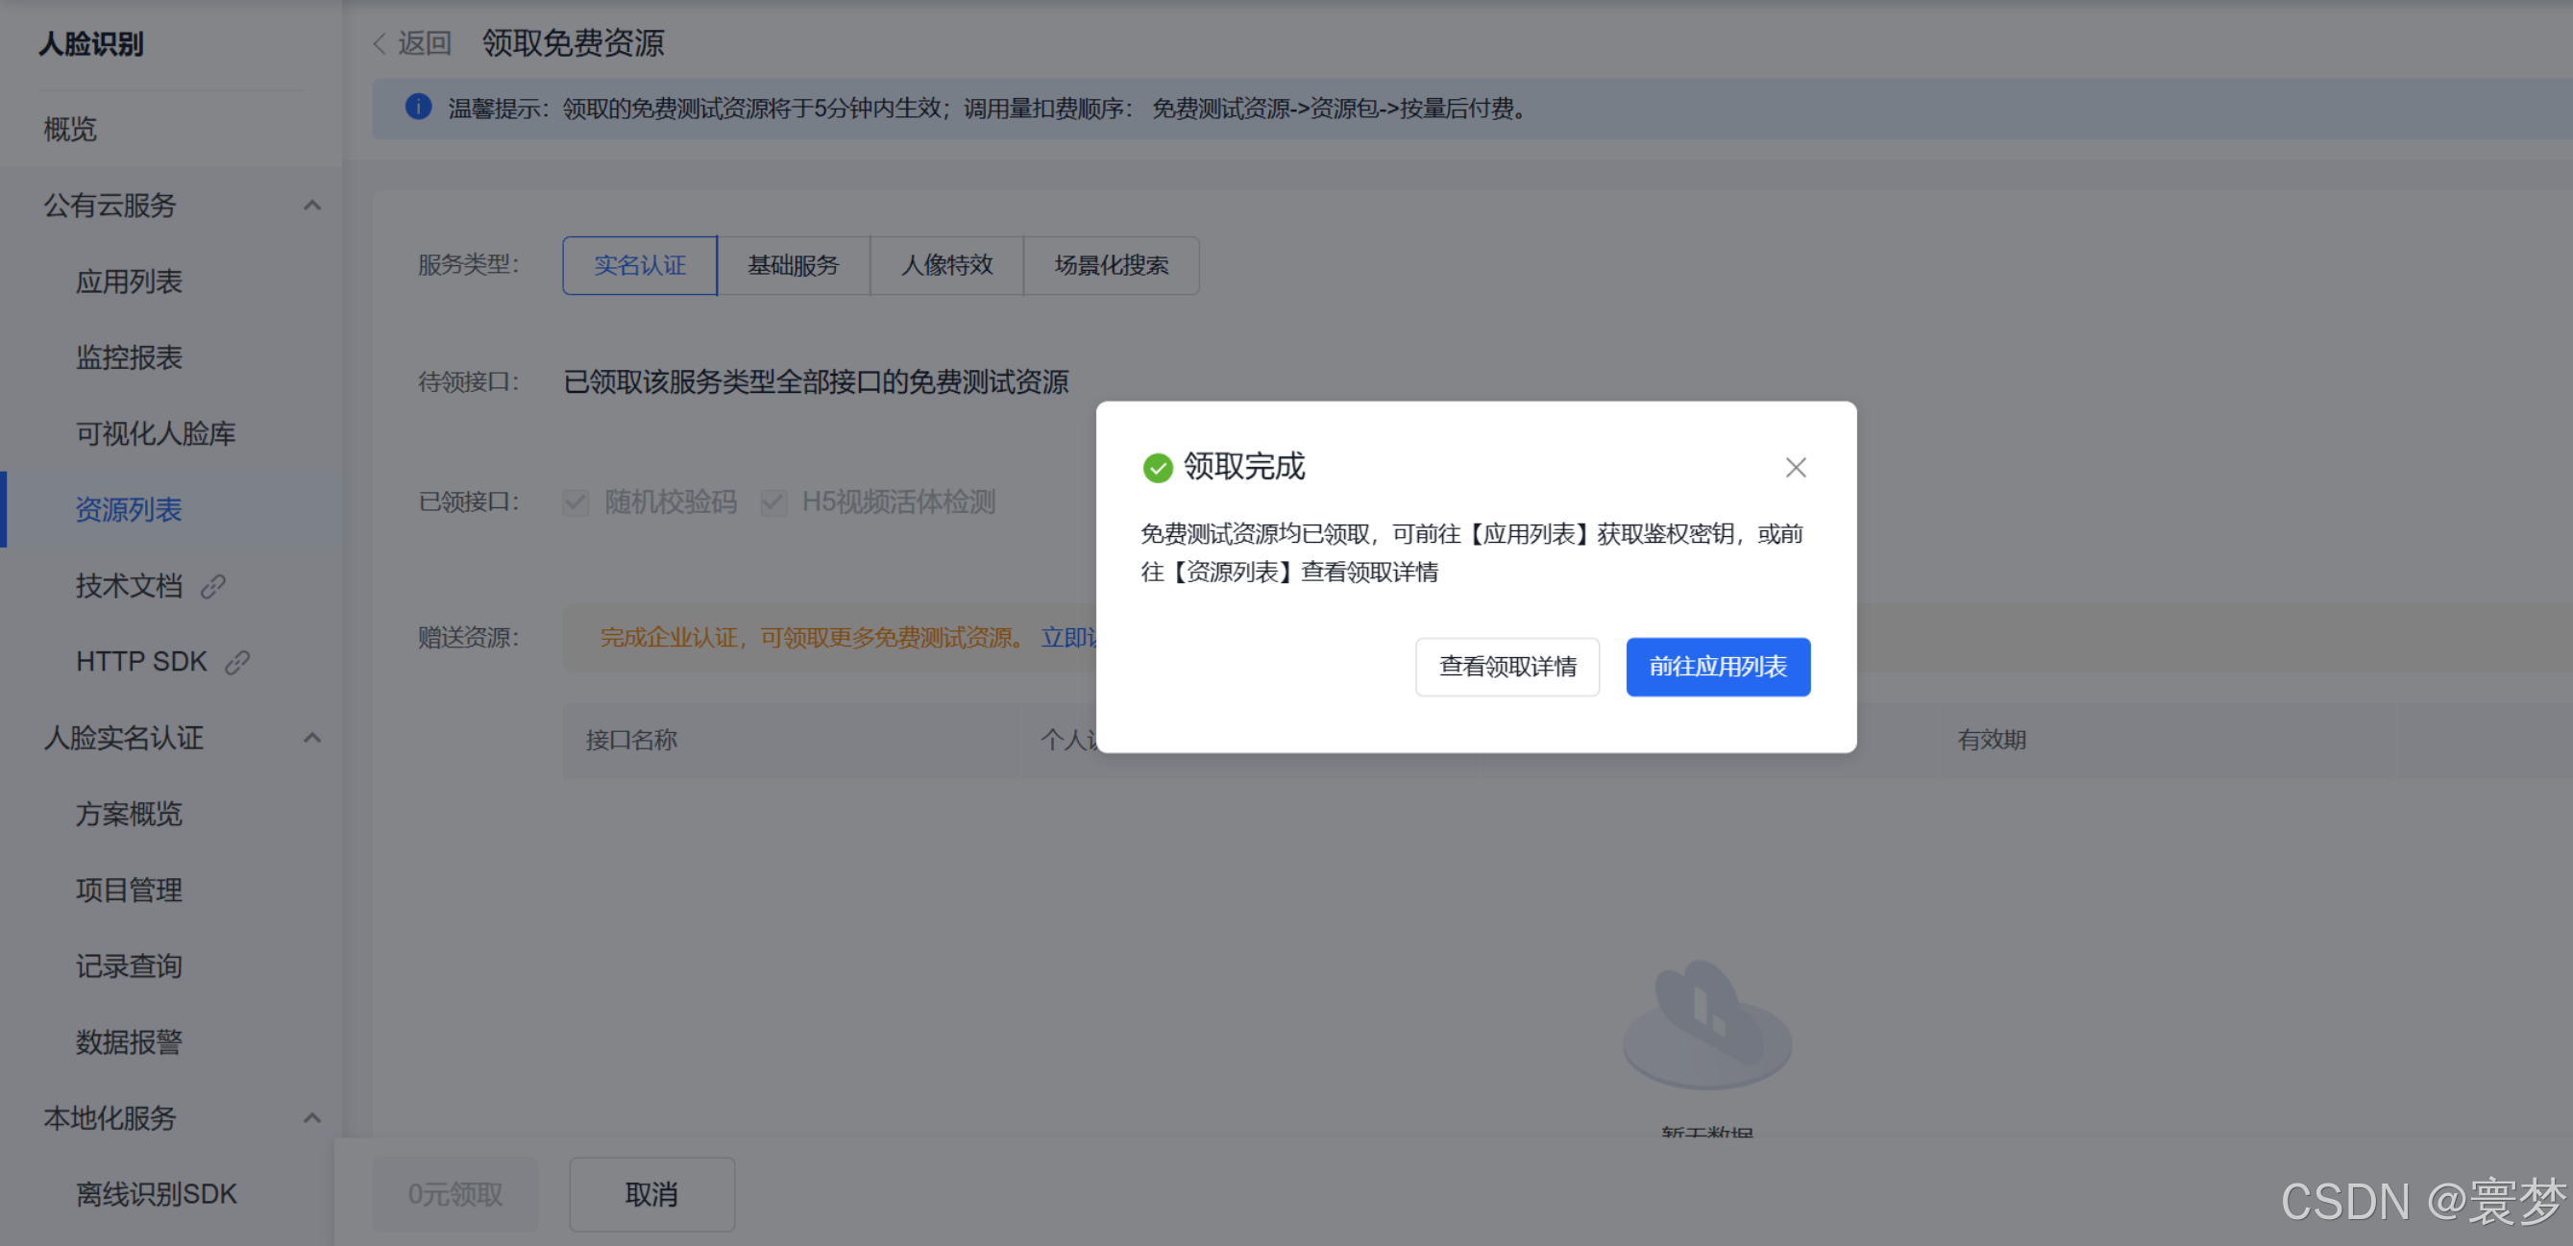Open the 场景化搜索 tab
This screenshot has width=2573, height=1246.
[1111, 265]
